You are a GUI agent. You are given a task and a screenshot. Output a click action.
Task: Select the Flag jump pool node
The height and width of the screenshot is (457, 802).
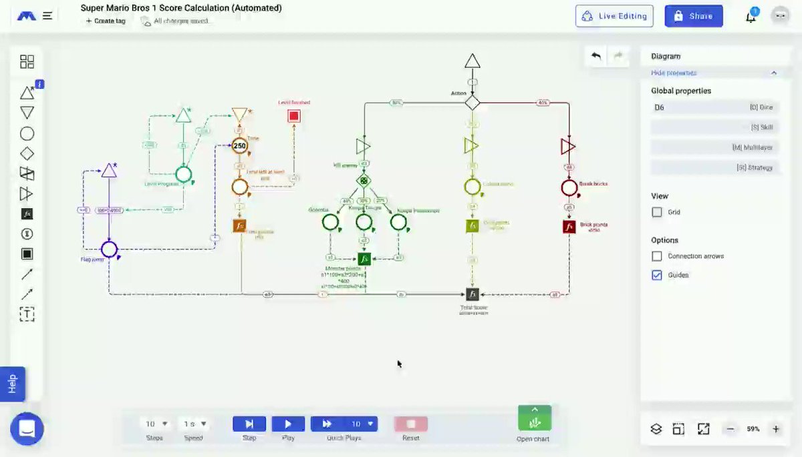click(110, 250)
